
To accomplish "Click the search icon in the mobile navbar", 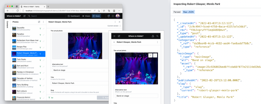I will click(x=157, y=36).
